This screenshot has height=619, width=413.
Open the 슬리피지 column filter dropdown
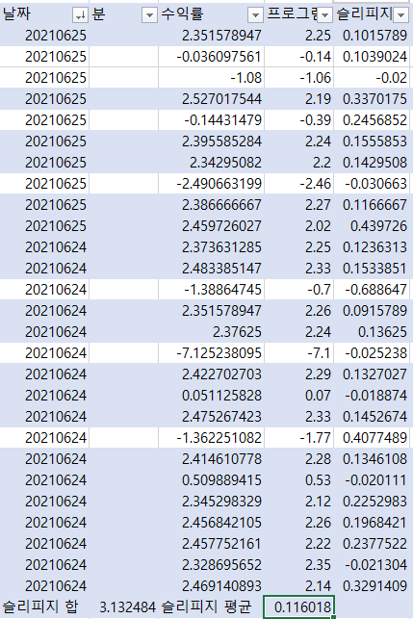coord(400,15)
